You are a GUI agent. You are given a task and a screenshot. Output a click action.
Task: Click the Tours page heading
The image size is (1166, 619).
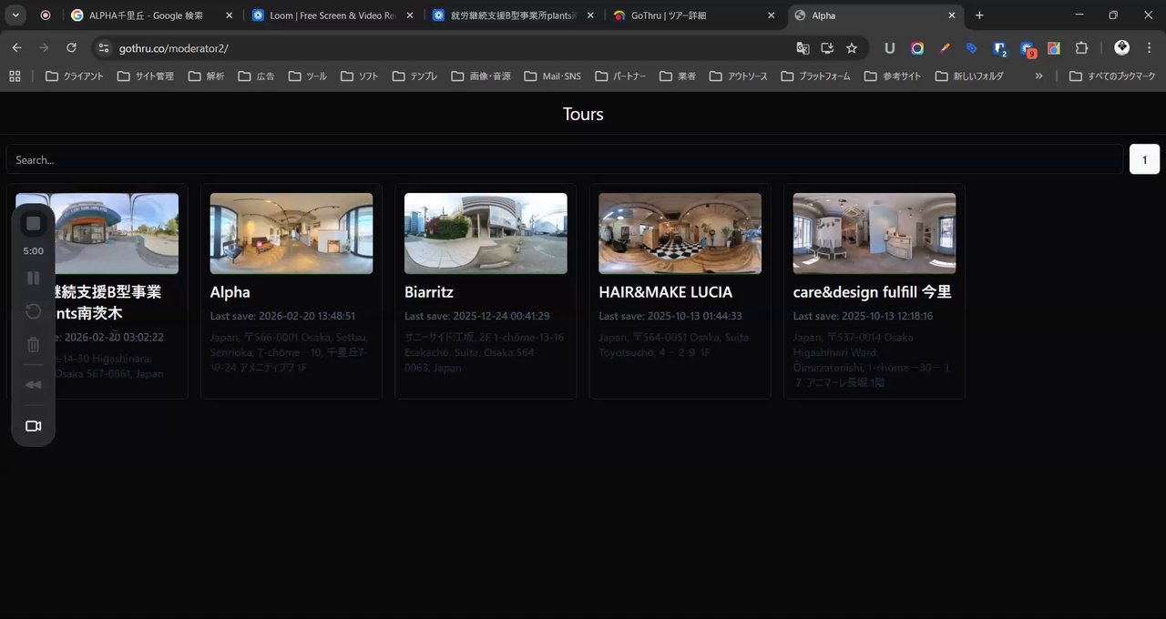coord(583,114)
